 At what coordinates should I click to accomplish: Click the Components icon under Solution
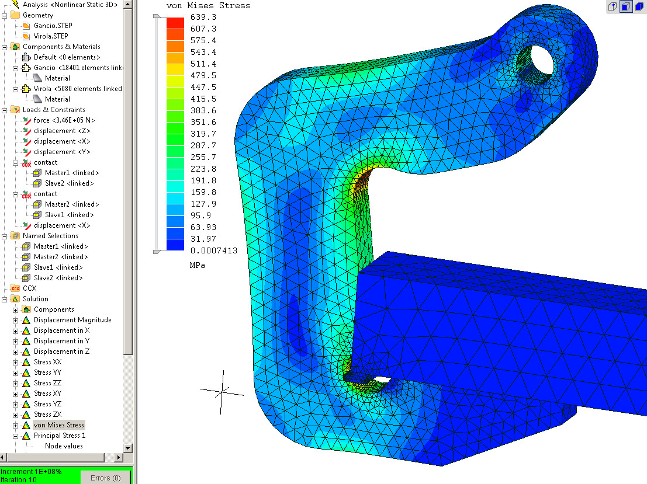26,309
